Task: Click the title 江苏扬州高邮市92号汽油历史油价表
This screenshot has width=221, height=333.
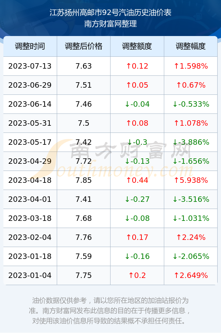Action: coord(111,13)
